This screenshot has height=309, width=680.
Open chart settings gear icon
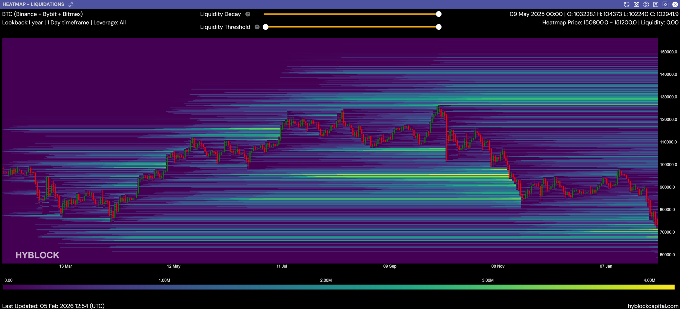(646, 4)
